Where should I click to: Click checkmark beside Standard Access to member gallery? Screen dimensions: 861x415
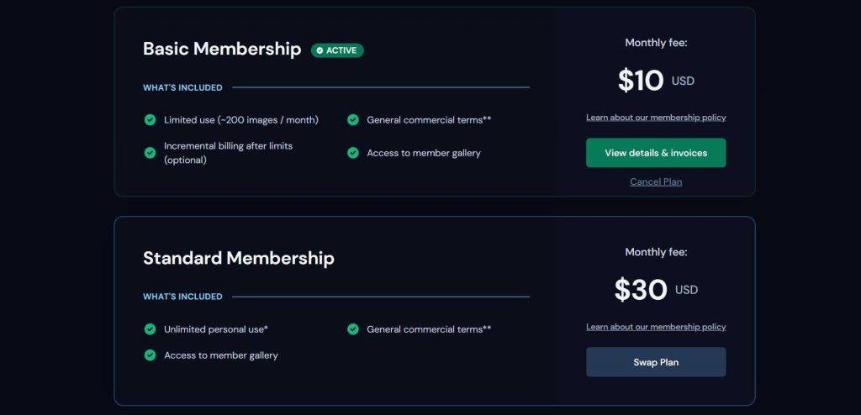[x=150, y=355]
